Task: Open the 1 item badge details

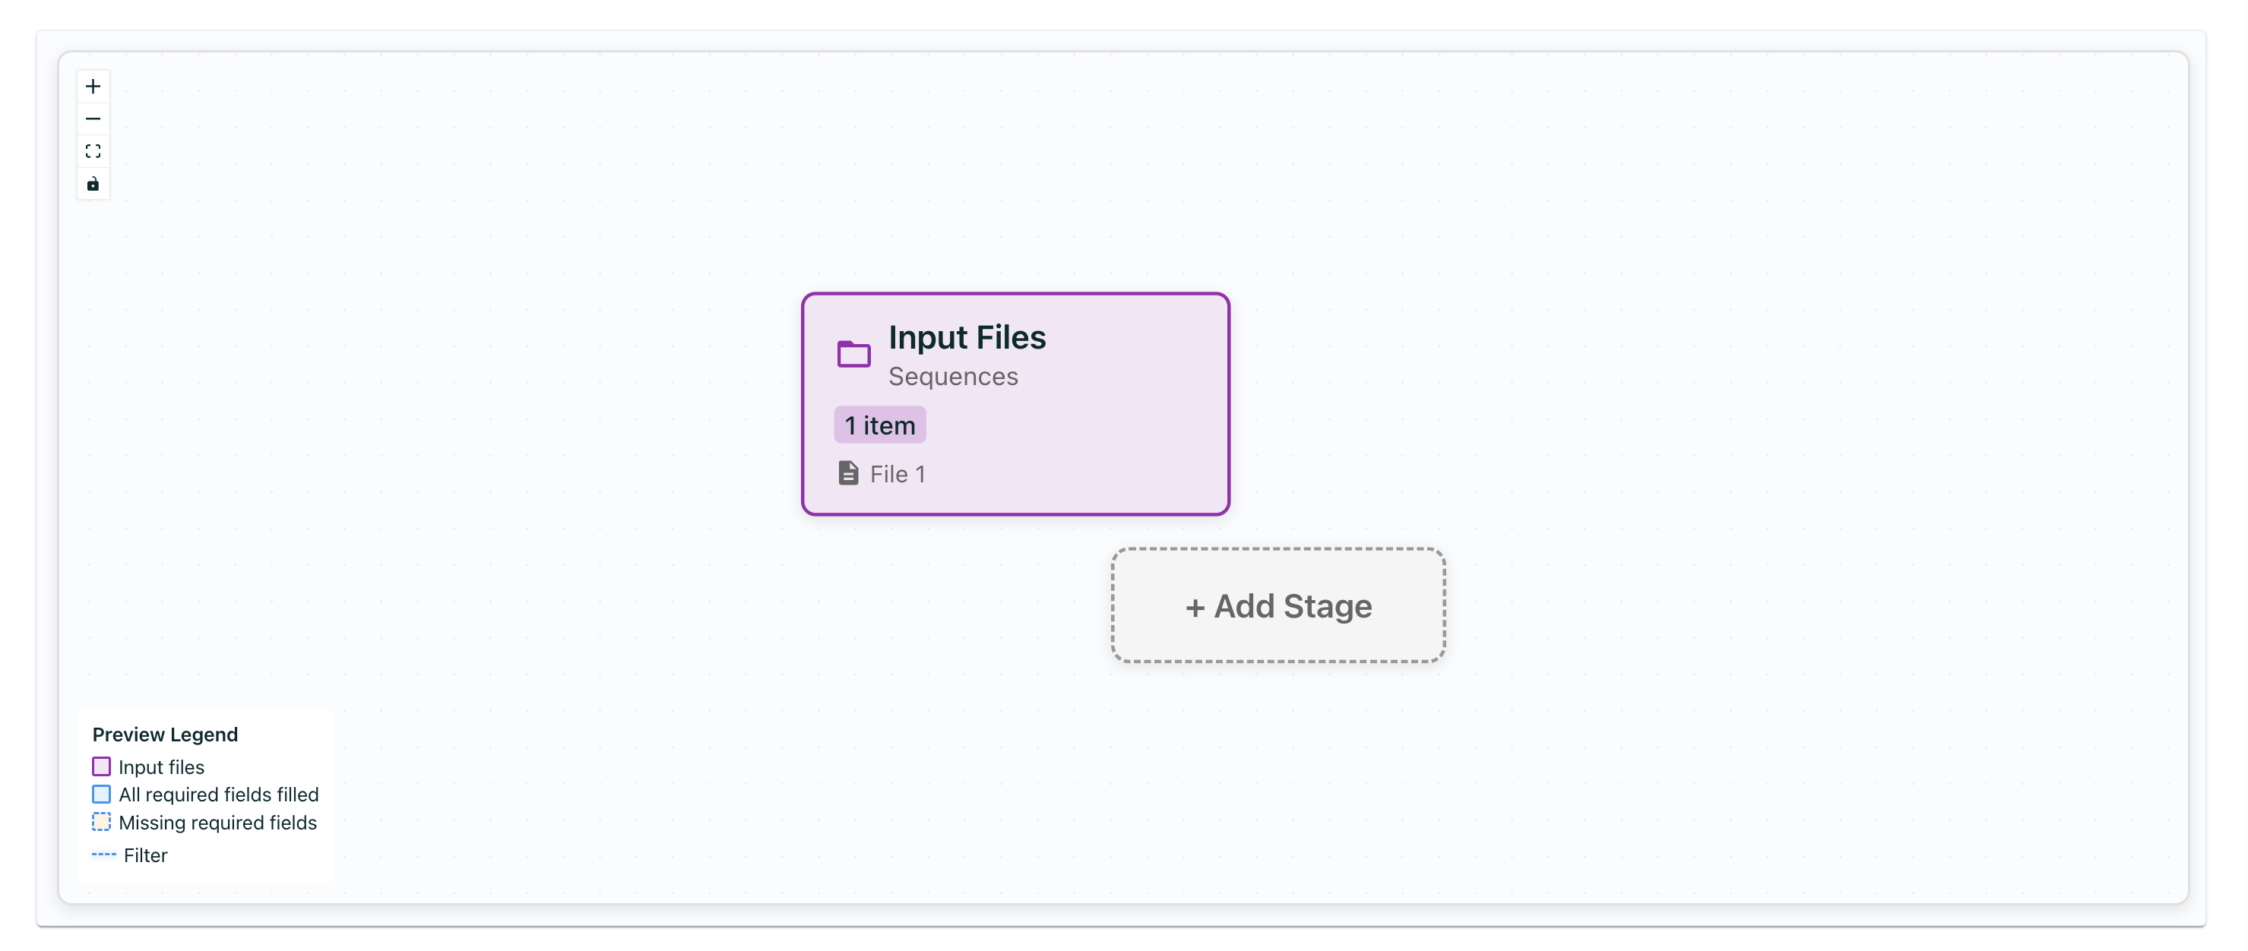Action: (879, 424)
